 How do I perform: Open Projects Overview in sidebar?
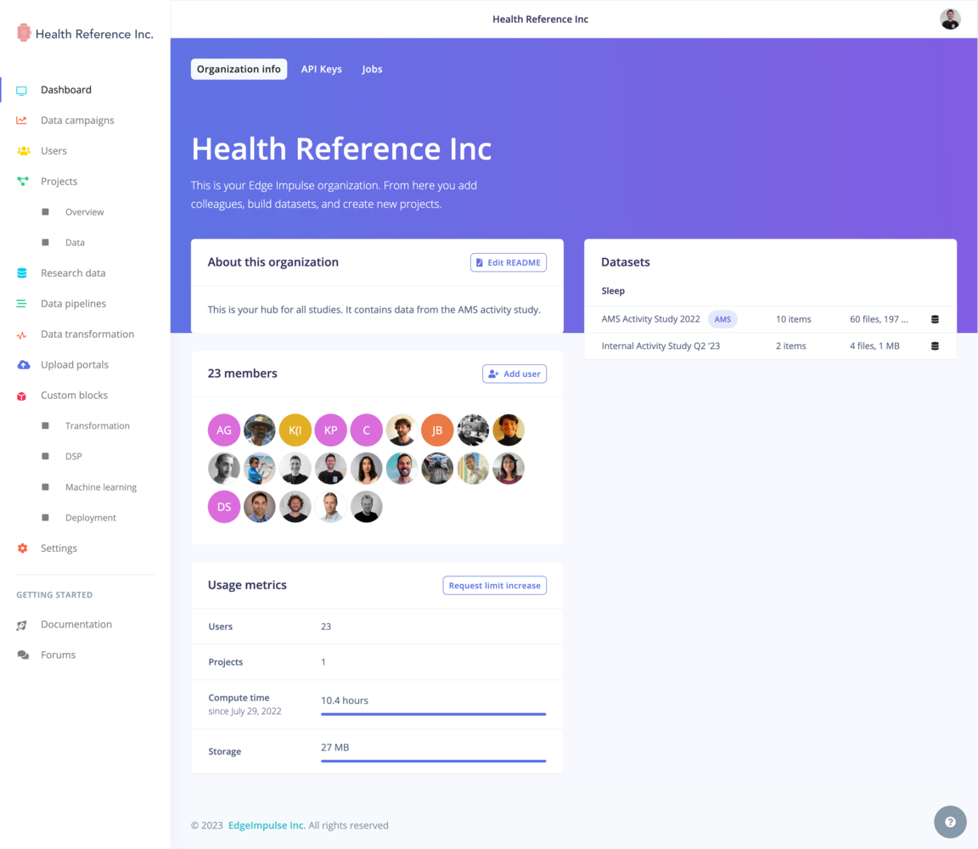84,212
